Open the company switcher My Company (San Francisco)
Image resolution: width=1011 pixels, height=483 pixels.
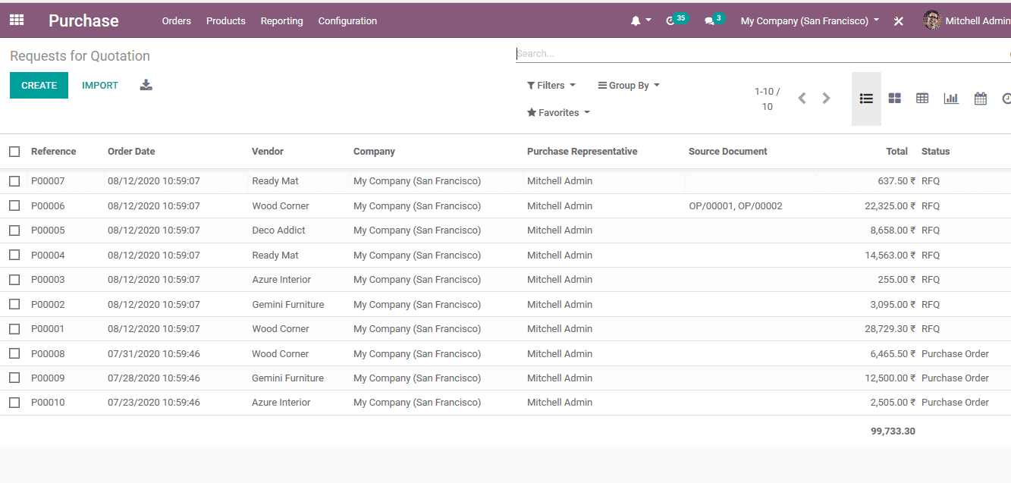coord(810,21)
